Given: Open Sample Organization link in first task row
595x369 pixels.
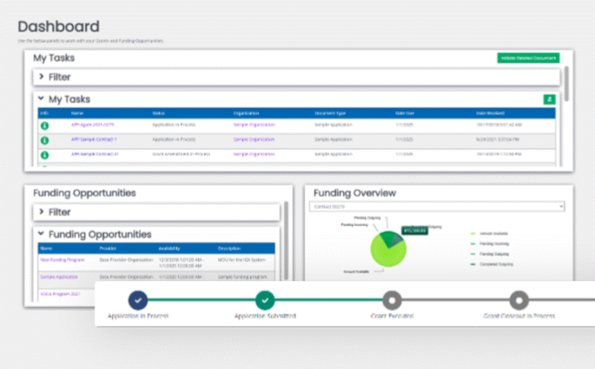Looking at the screenshot, I should pos(254,124).
